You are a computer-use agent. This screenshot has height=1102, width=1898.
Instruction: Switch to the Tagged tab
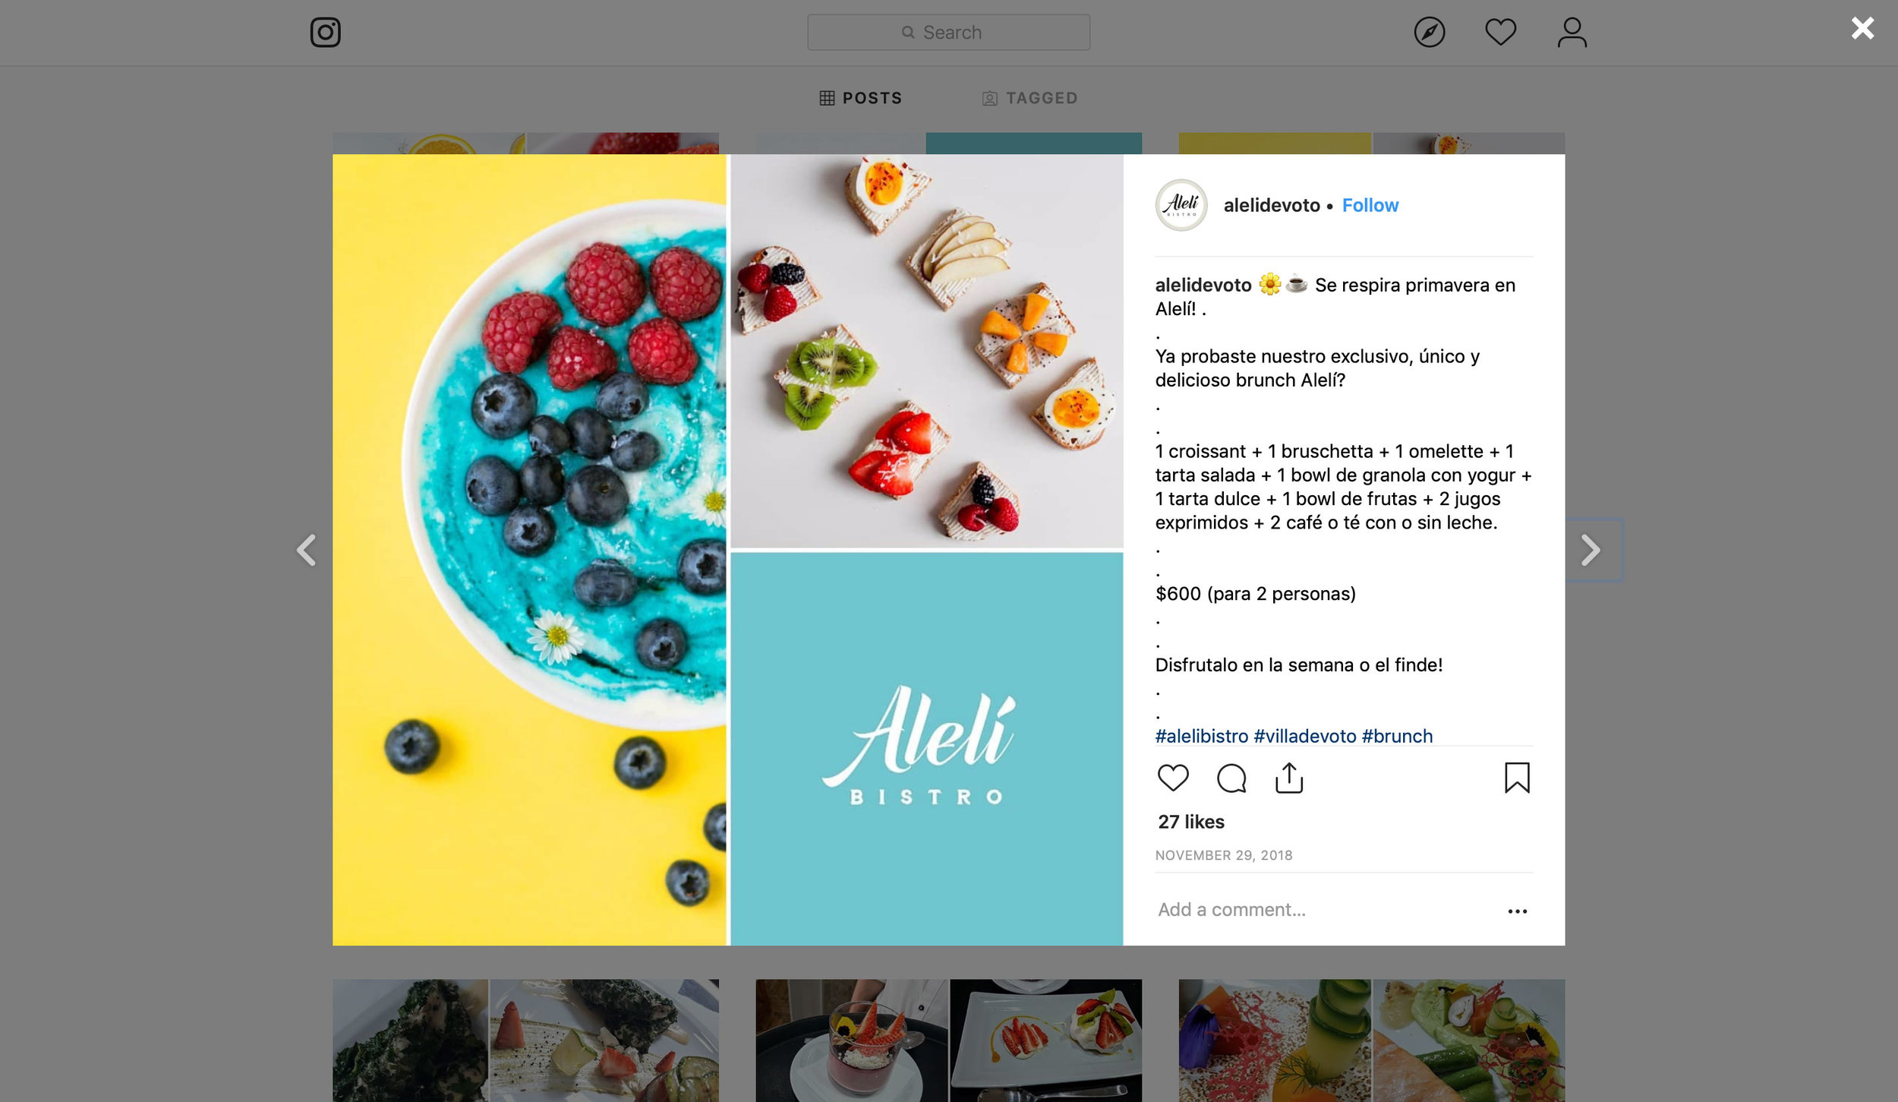1029,98
